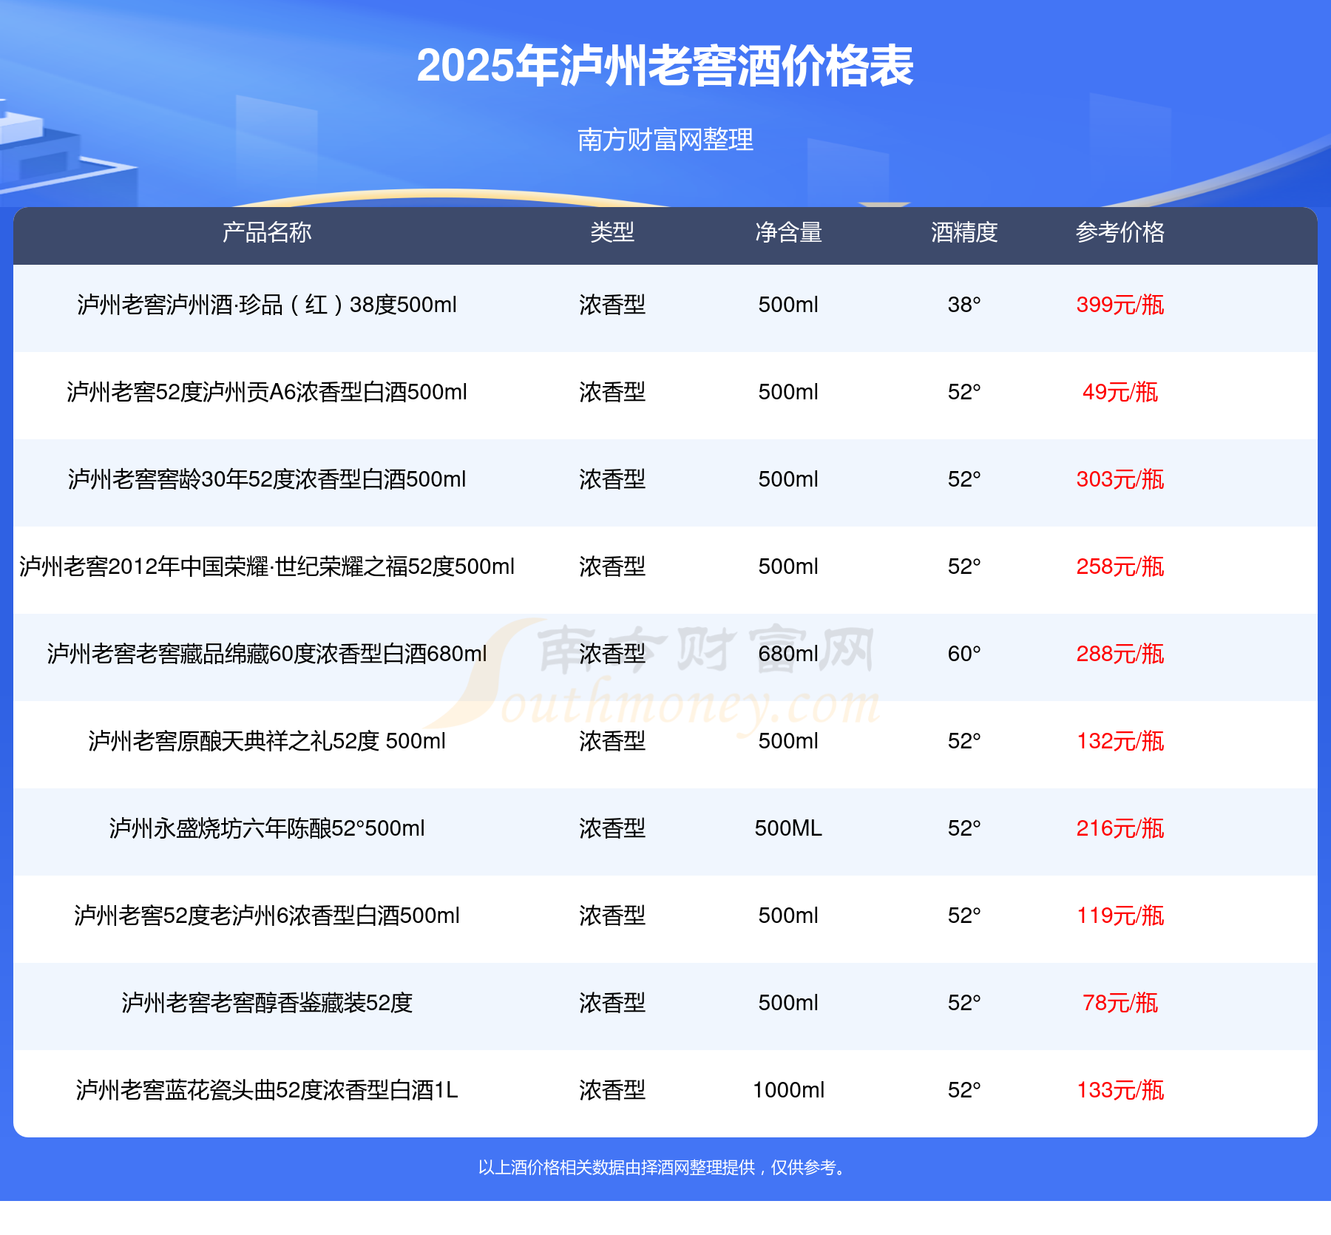The height and width of the screenshot is (1235, 1331).
Task: Click the 酒精度 column header
Action: 964,232
